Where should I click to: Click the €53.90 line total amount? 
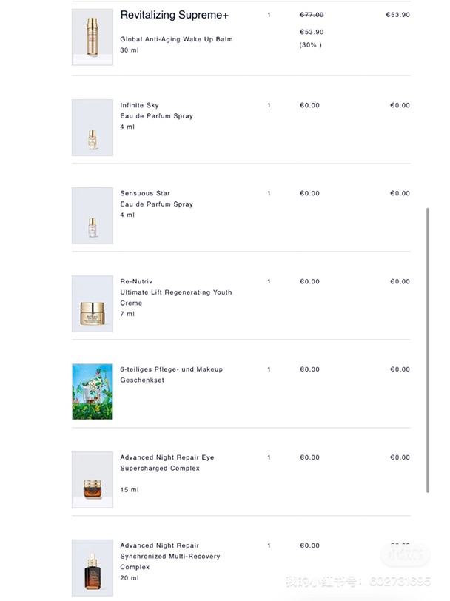pyautogui.click(x=398, y=15)
